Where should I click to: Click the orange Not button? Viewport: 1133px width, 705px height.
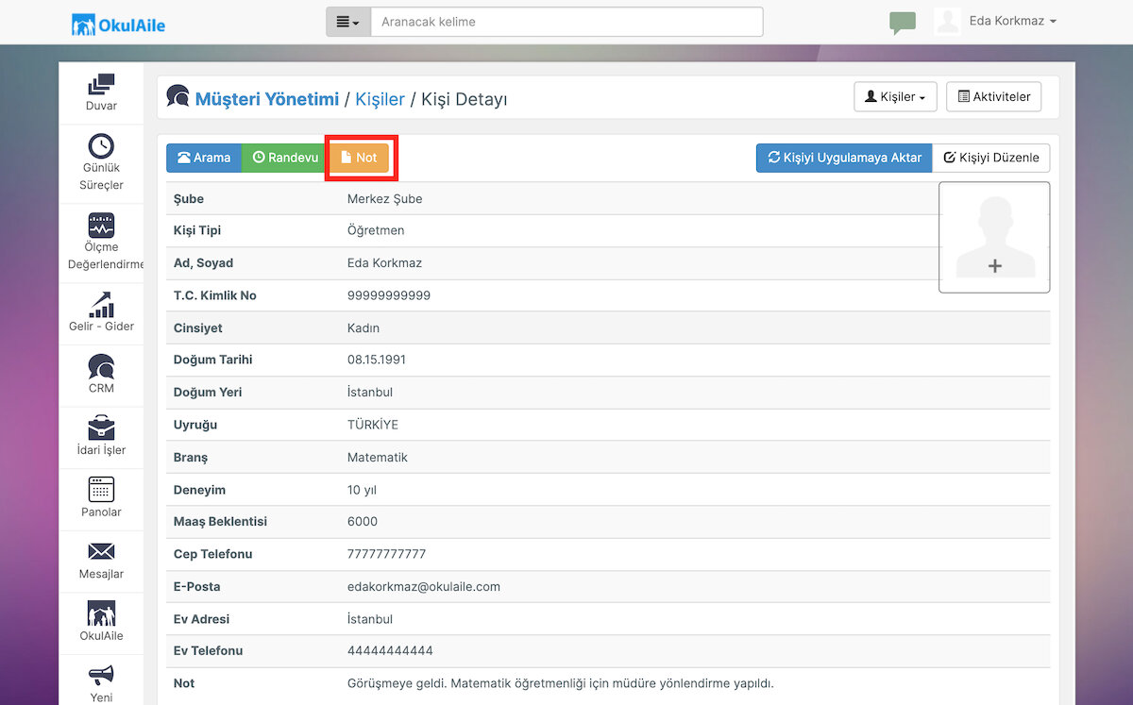tap(359, 158)
